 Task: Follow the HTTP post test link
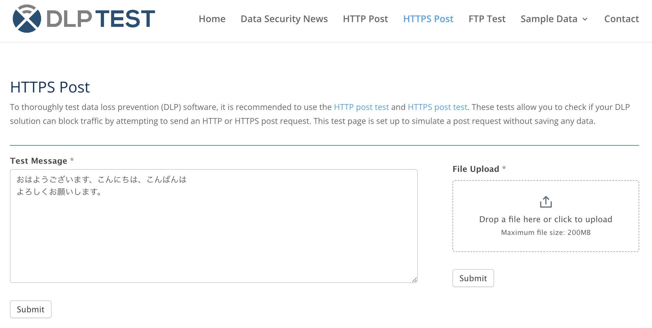(361, 107)
